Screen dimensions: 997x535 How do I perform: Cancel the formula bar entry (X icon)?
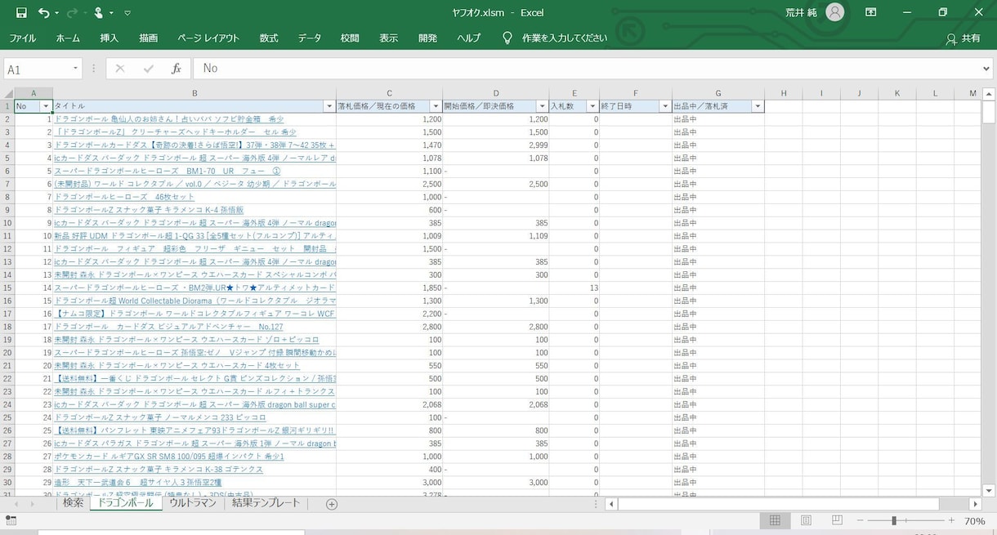tap(120, 69)
